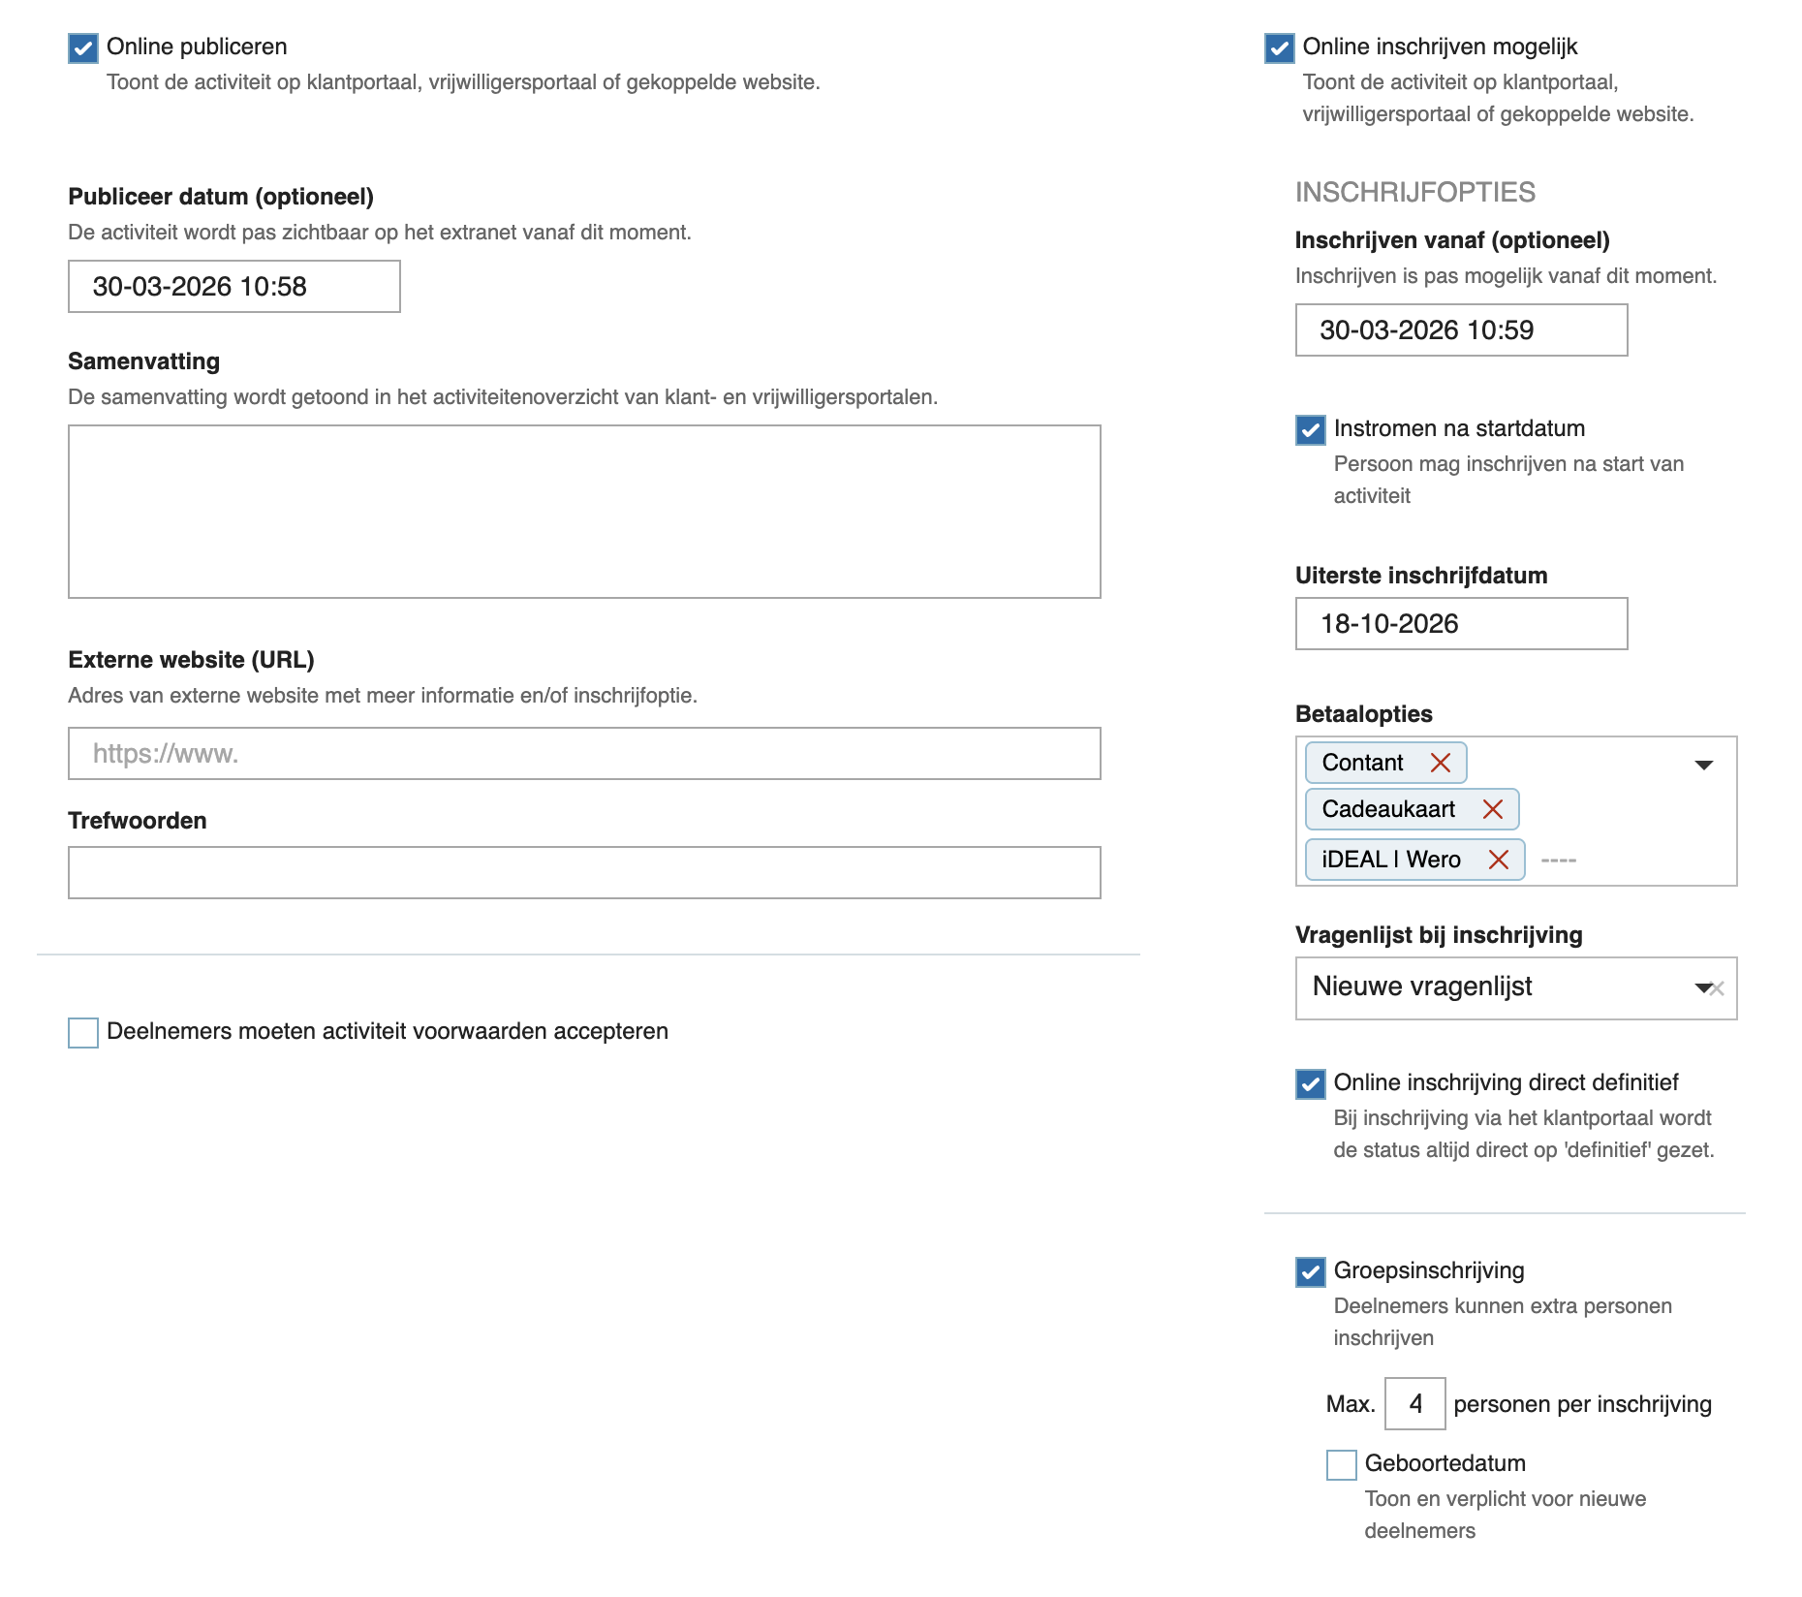Uncheck Online inschrijven mogelijk
This screenshot has width=1802, height=1597.
pyautogui.click(x=1279, y=48)
